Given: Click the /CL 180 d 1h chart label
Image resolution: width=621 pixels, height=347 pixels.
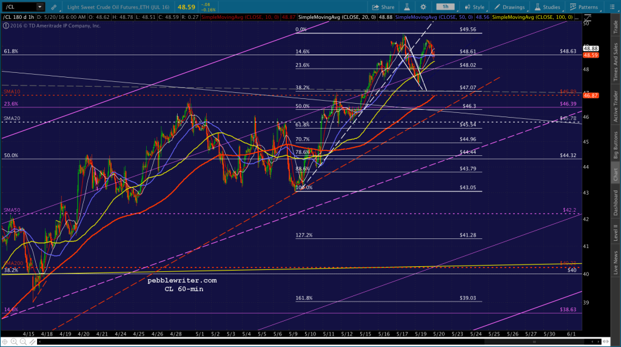Looking at the screenshot, I should point(19,18).
